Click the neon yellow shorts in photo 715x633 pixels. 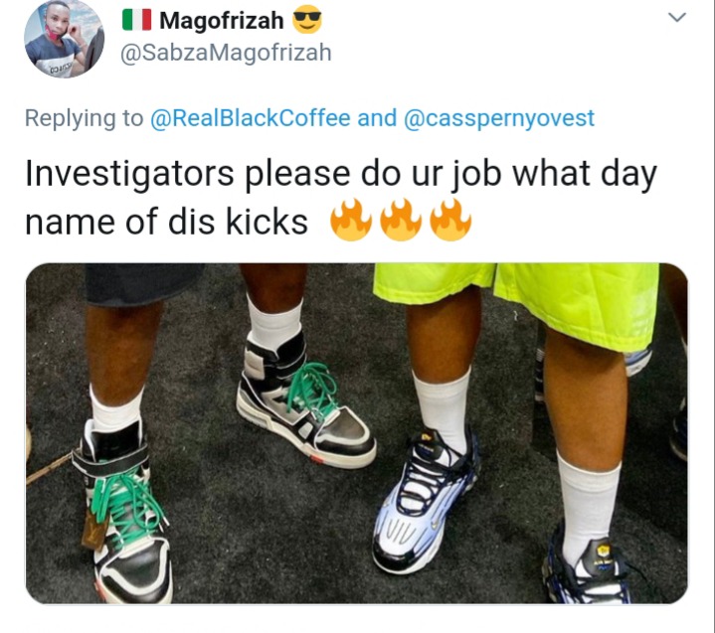point(517,303)
